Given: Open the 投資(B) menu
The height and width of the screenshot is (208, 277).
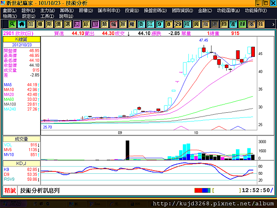Looking at the screenshot, I should point(132,11).
